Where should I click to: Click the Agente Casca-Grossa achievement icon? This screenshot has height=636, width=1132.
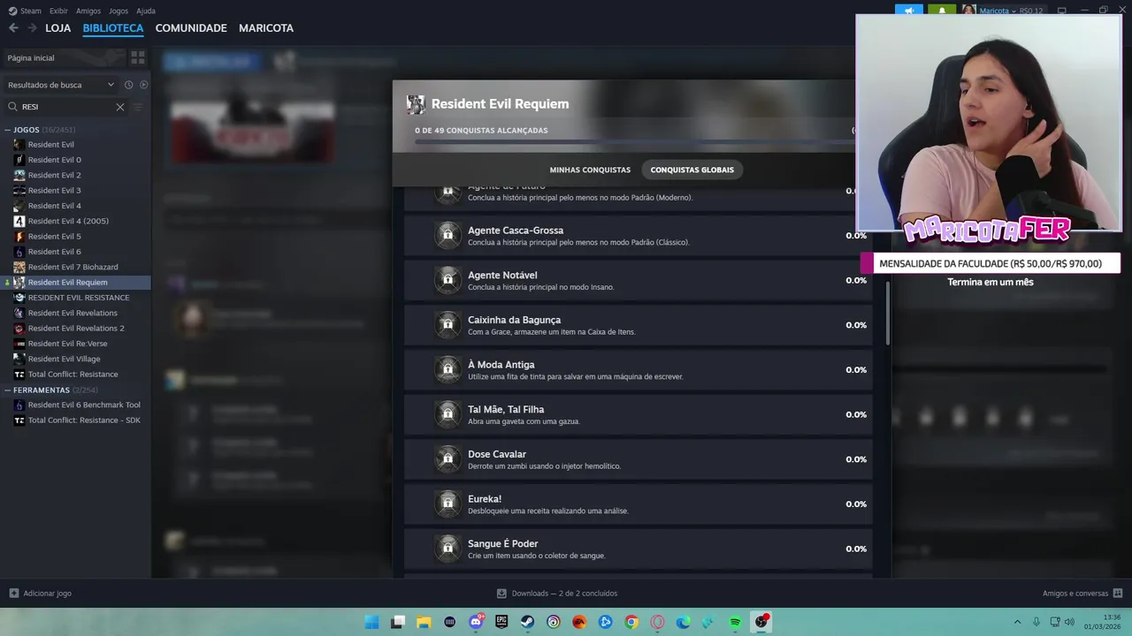pyautogui.click(x=447, y=235)
